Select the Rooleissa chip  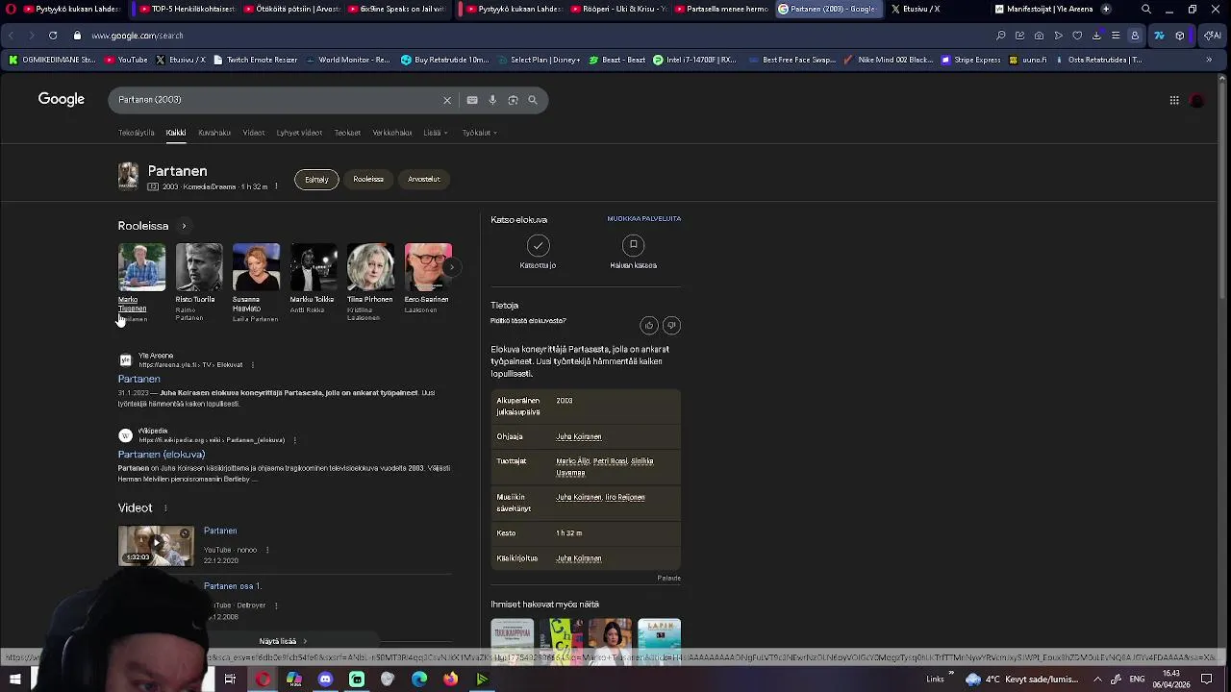[x=368, y=180]
